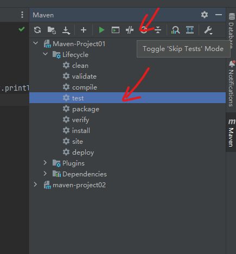Select Maven-Project01 project label
Screen dimensions: 236x254
point(79,44)
